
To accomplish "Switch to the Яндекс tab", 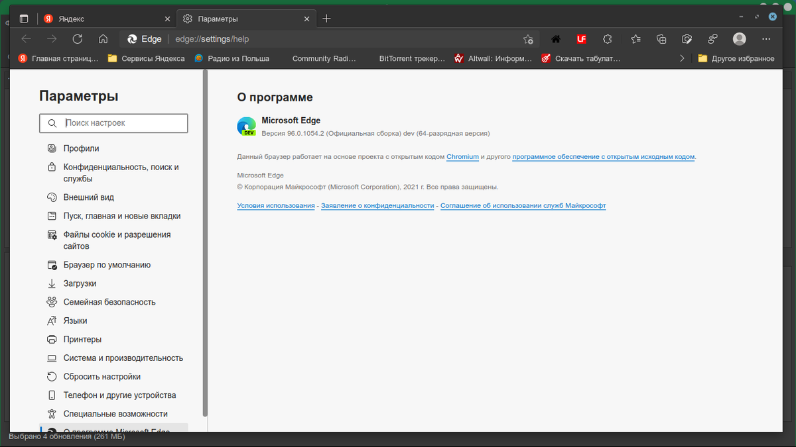I will [x=106, y=19].
